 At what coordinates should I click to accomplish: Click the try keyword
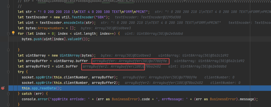pos(21,72)
